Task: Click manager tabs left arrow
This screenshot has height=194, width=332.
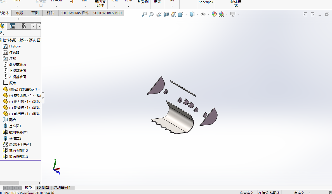Action: tap(34, 27)
